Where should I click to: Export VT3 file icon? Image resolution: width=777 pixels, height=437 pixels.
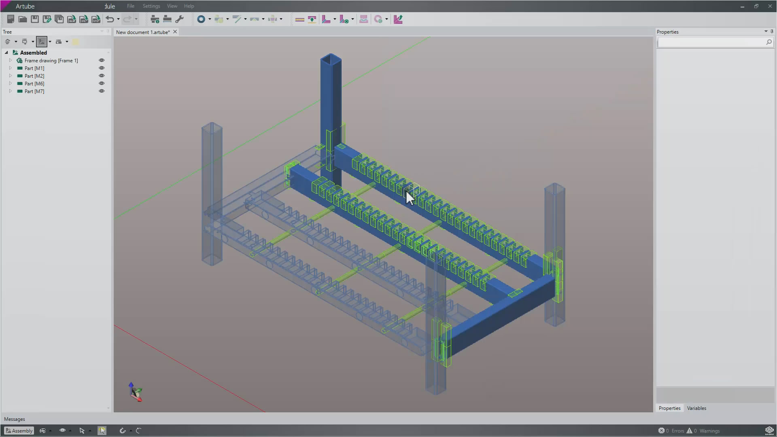point(96,19)
